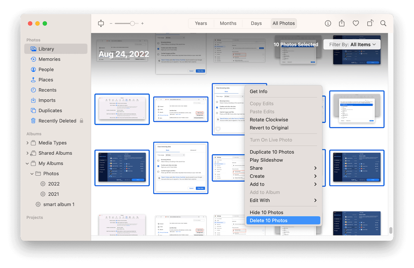This screenshot has width=414, height=268.
Task: Open the Filter By All Items dropdown
Action: click(352, 44)
